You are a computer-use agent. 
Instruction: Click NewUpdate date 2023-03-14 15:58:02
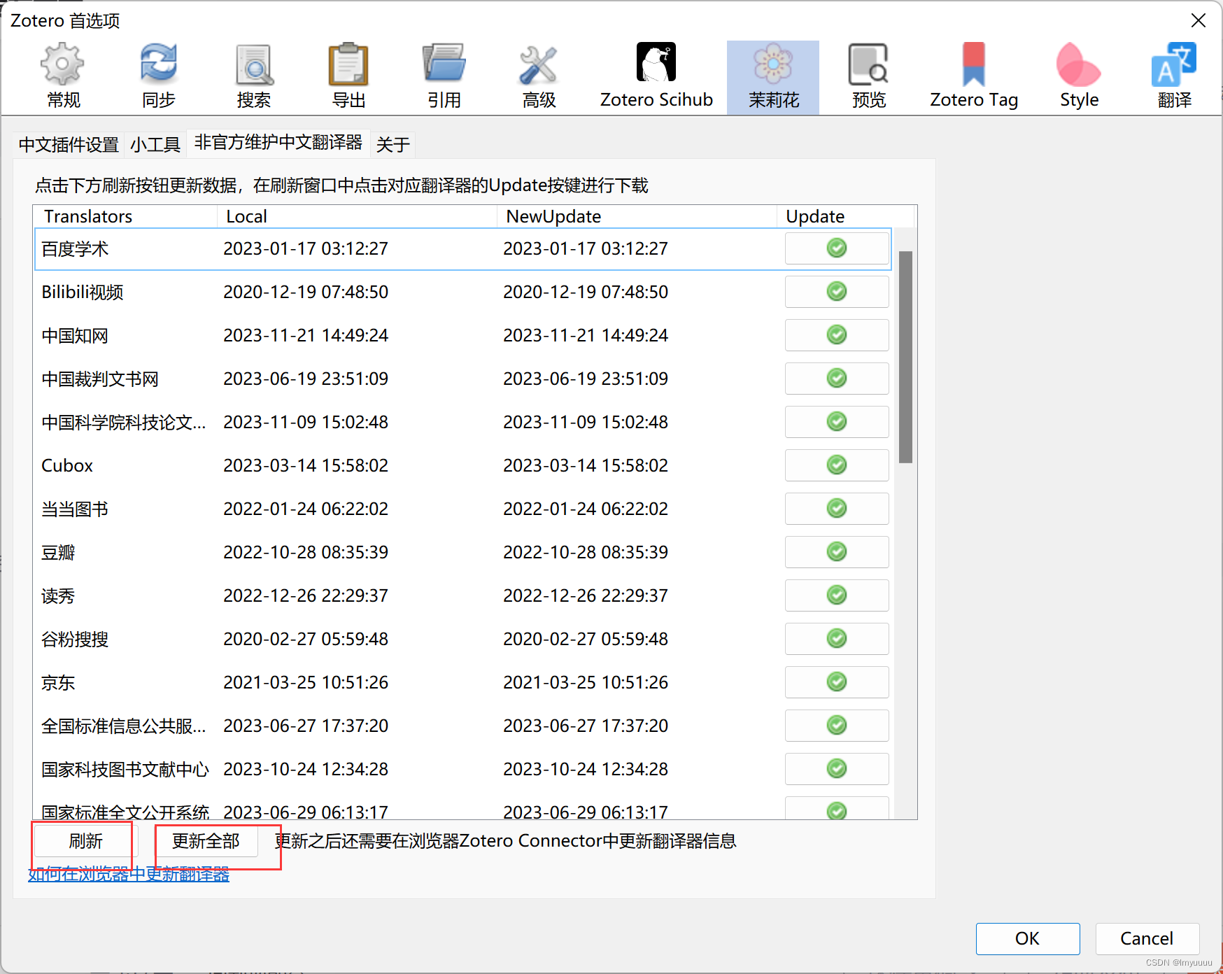tap(586, 466)
